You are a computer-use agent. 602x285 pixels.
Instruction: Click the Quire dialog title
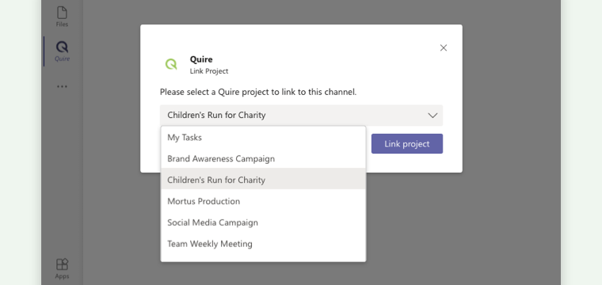(x=201, y=59)
